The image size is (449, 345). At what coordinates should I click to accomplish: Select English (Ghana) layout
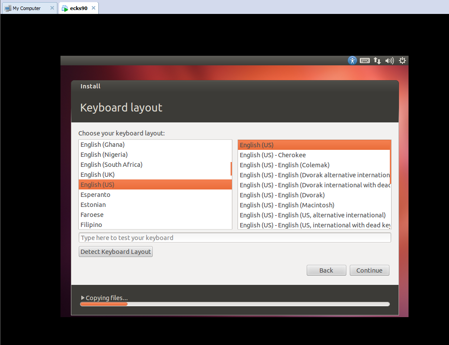tap(155, 145)
